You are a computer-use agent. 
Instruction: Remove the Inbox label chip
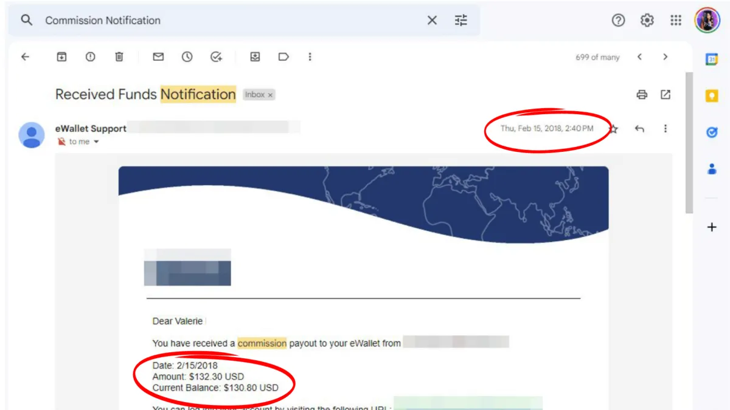[270, 95]
